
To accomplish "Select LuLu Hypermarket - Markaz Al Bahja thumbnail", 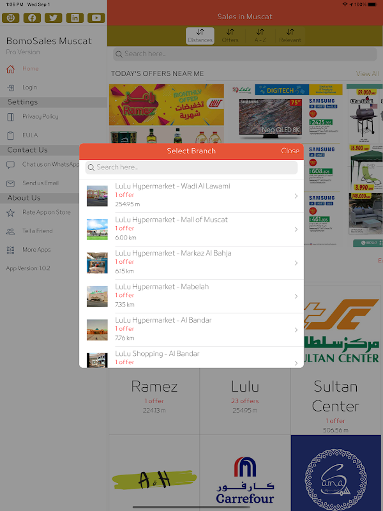I will (x=97, y=263).
